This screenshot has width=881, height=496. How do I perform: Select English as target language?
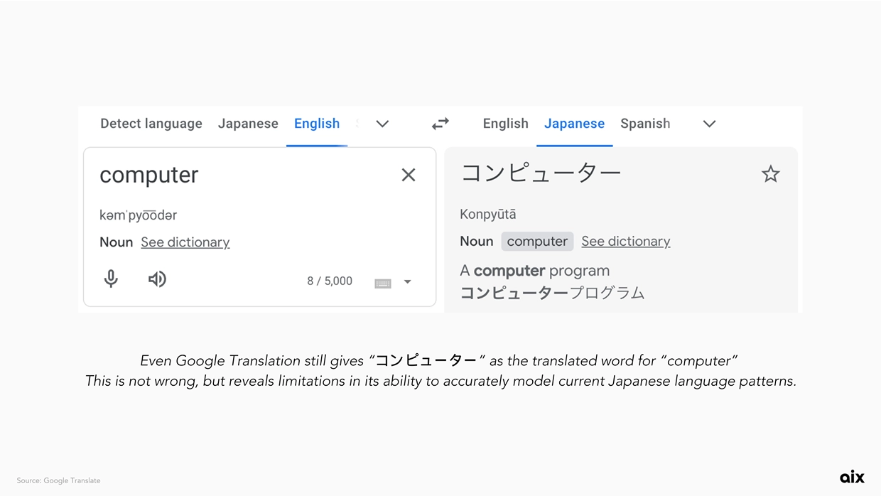[506, 124]
